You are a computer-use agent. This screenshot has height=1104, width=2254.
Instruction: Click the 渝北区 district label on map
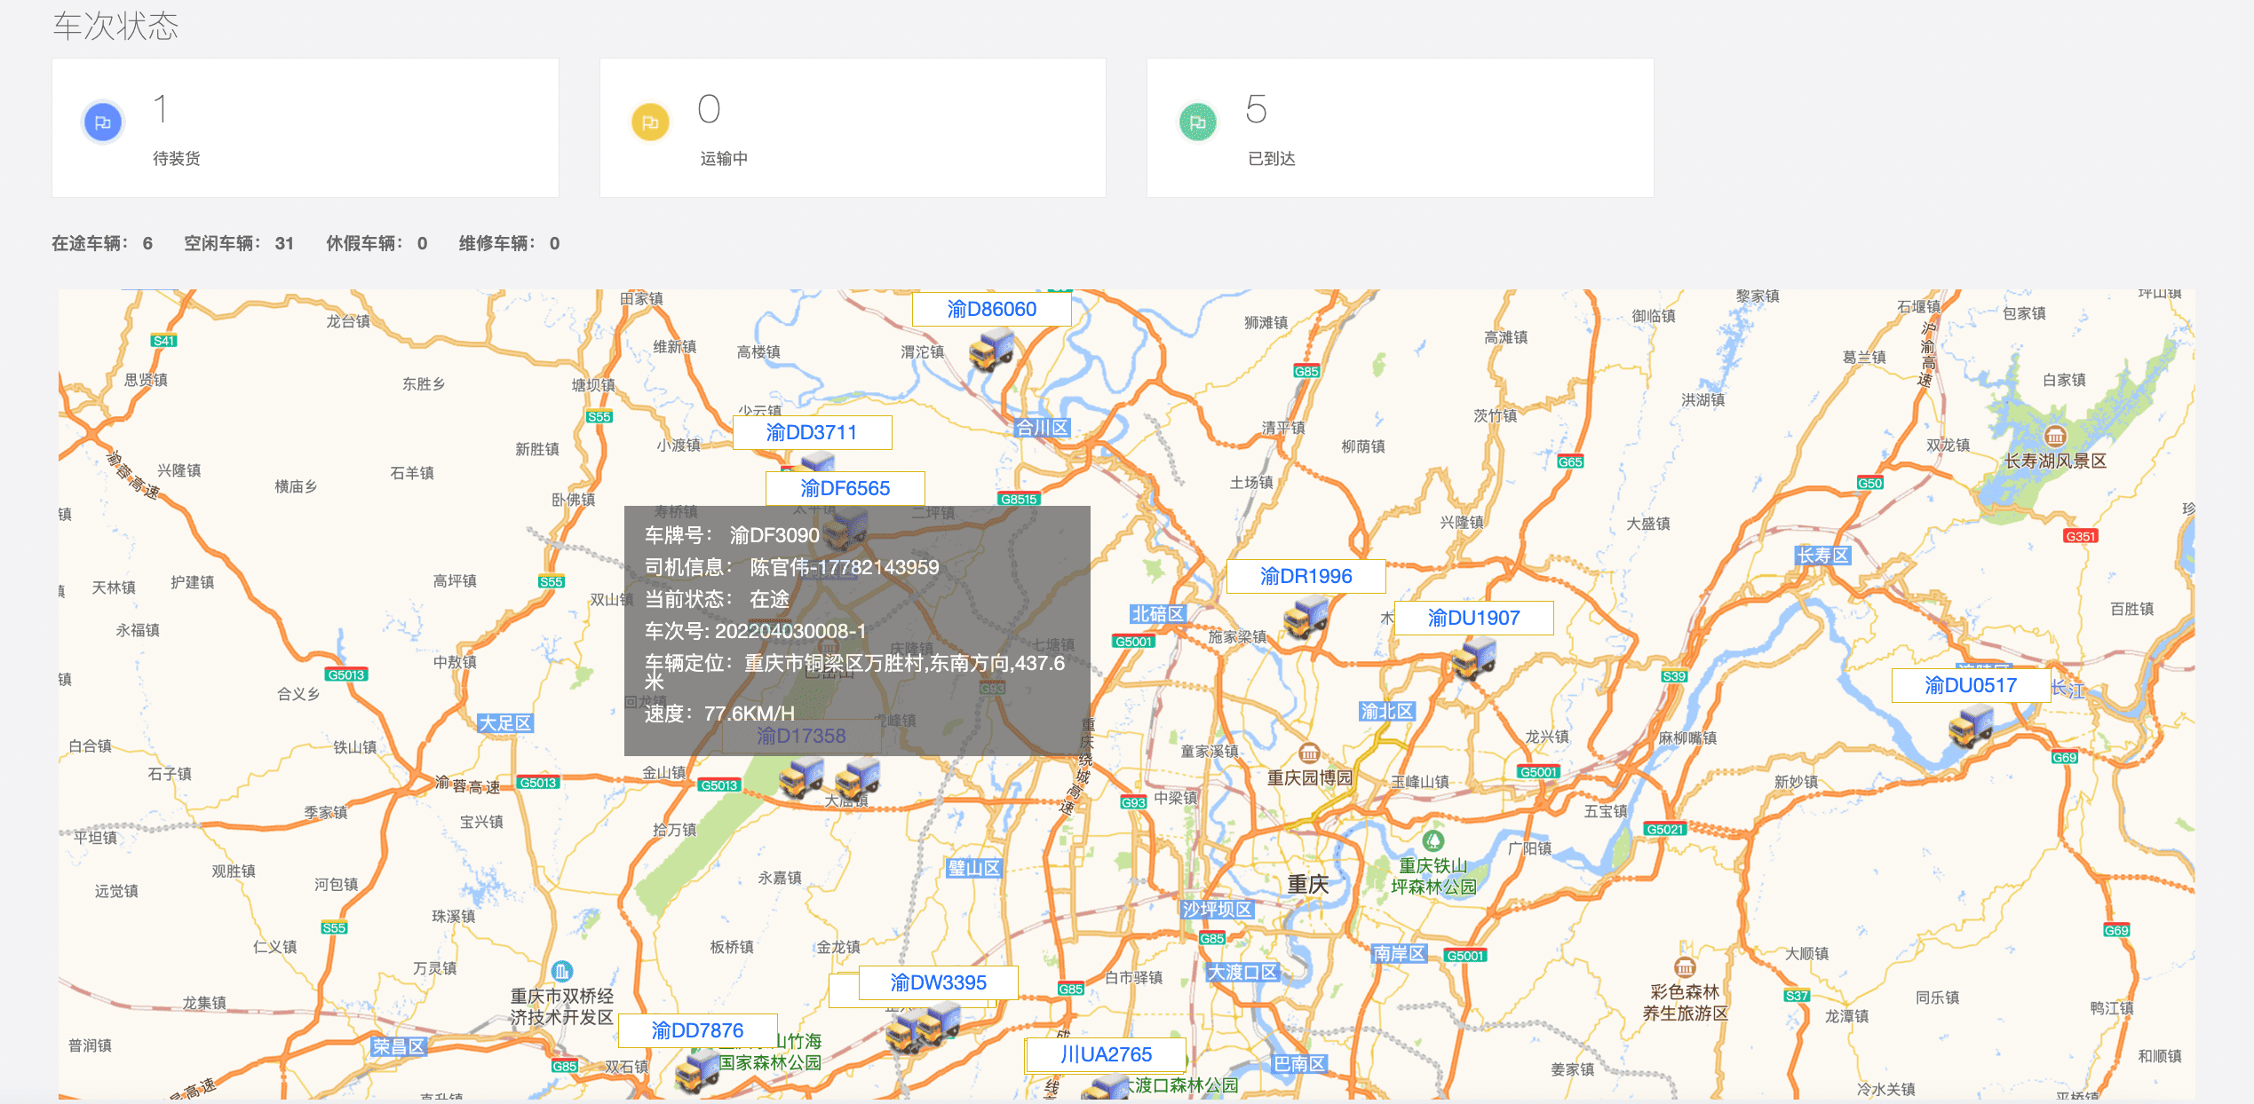(x=1386, y=712)
